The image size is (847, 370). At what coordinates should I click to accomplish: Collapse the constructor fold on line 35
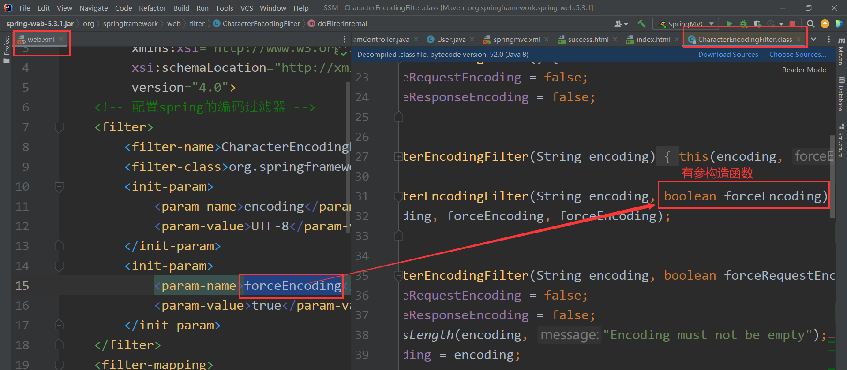pyautogui.click(x=398, y=276)
